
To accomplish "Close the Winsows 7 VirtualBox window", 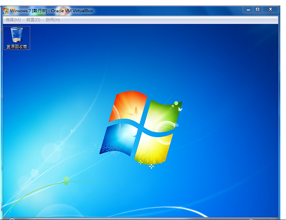I will point(271,9).
